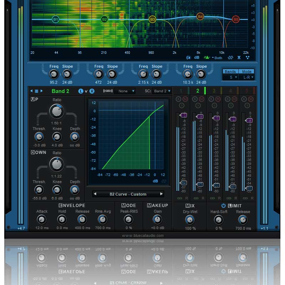
Task: Mute band 1 with M button
Action: tap(185, 99)
